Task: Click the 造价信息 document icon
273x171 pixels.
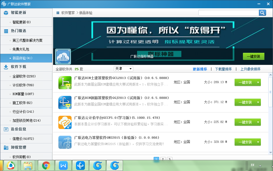Action: (6, 129)
